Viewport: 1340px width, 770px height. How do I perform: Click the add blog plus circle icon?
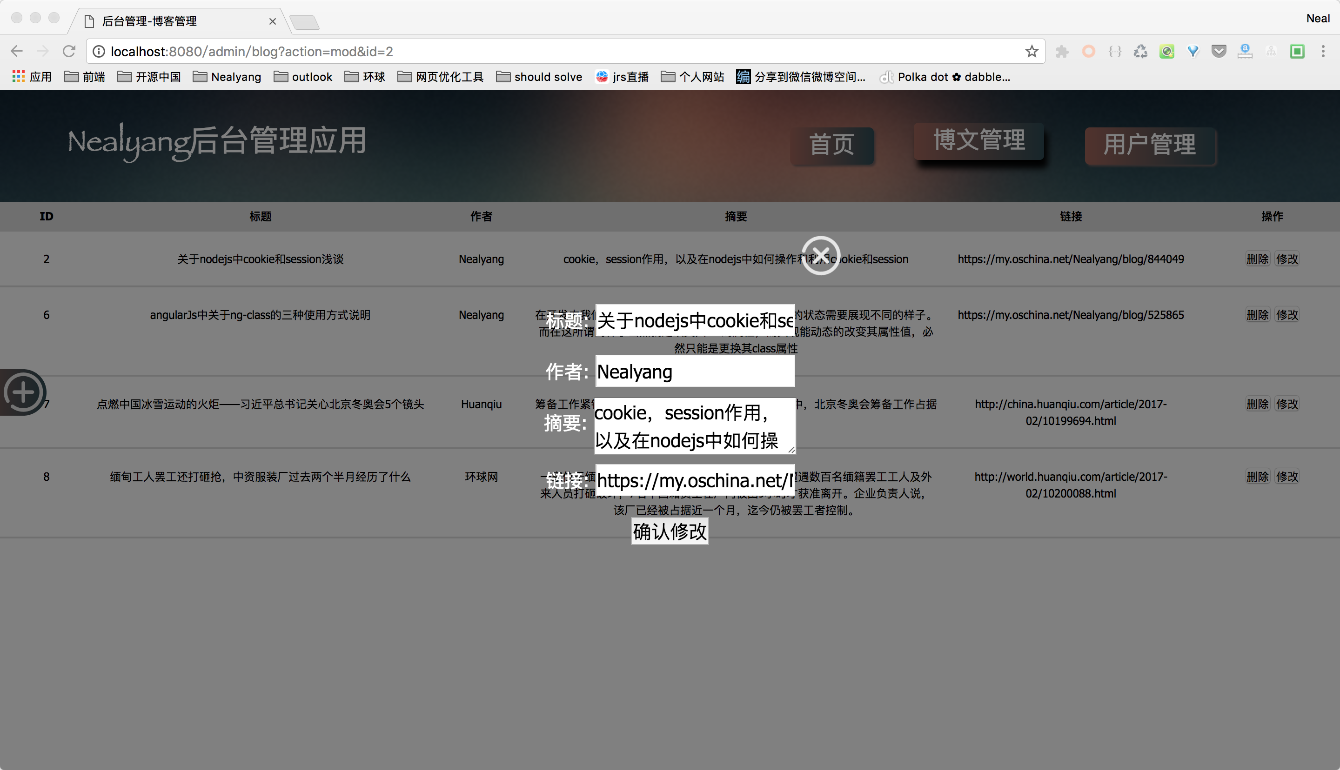(x=23, y=392)
